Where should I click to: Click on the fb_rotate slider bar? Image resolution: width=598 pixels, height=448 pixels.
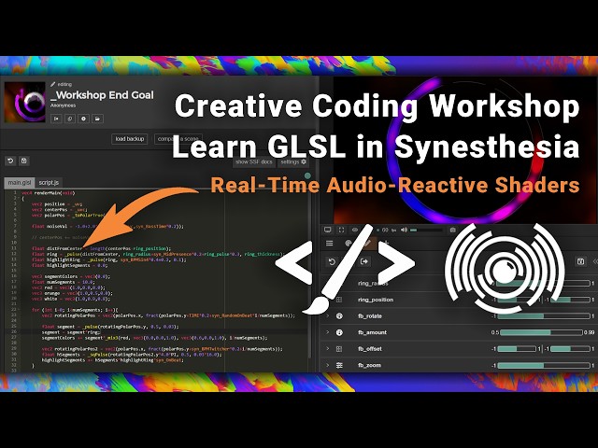(544, 316)
